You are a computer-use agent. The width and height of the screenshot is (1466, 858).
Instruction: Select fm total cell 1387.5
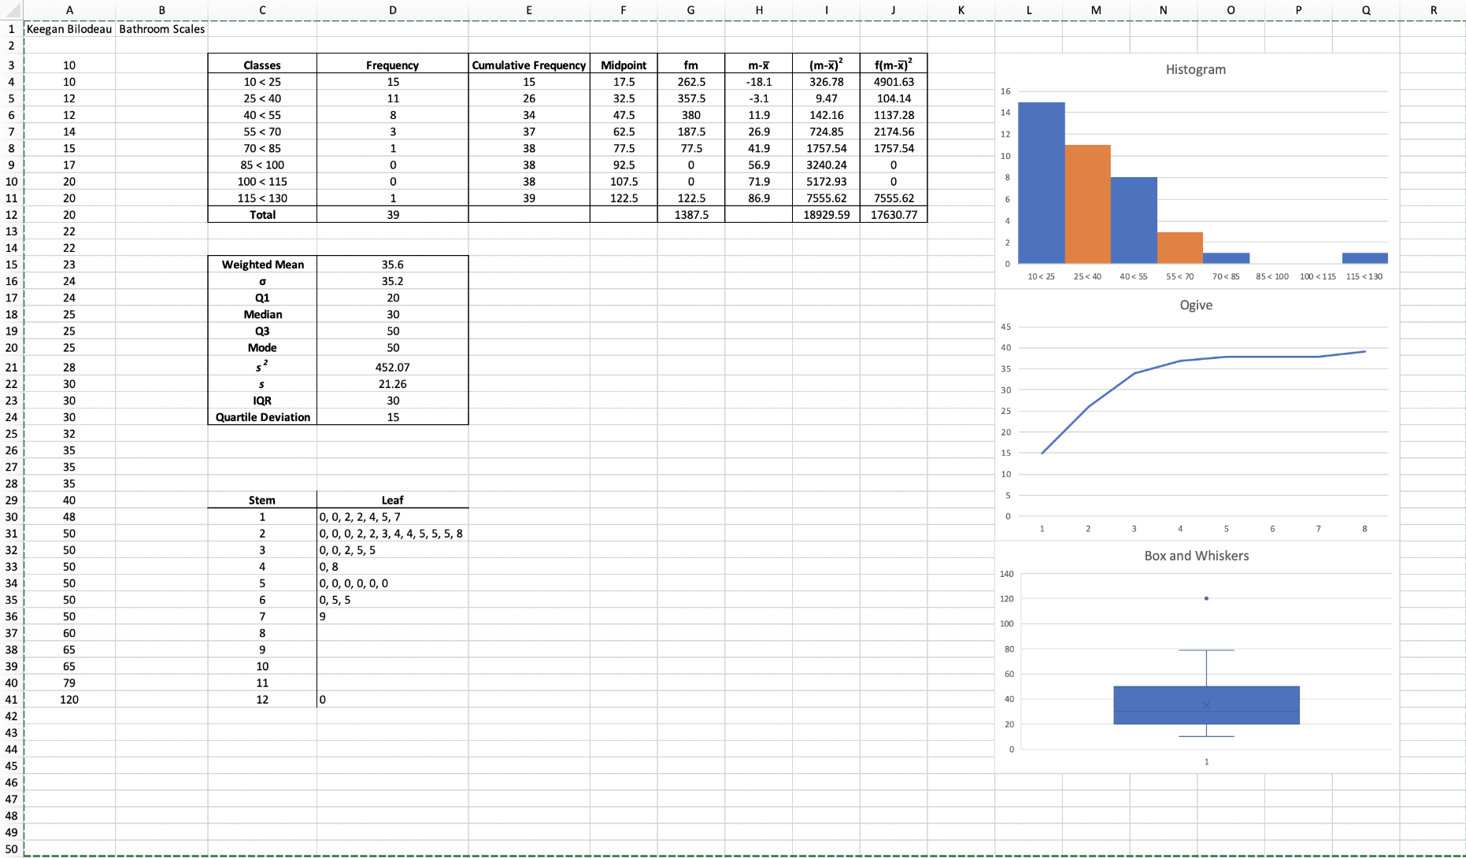tap(690, 215)
